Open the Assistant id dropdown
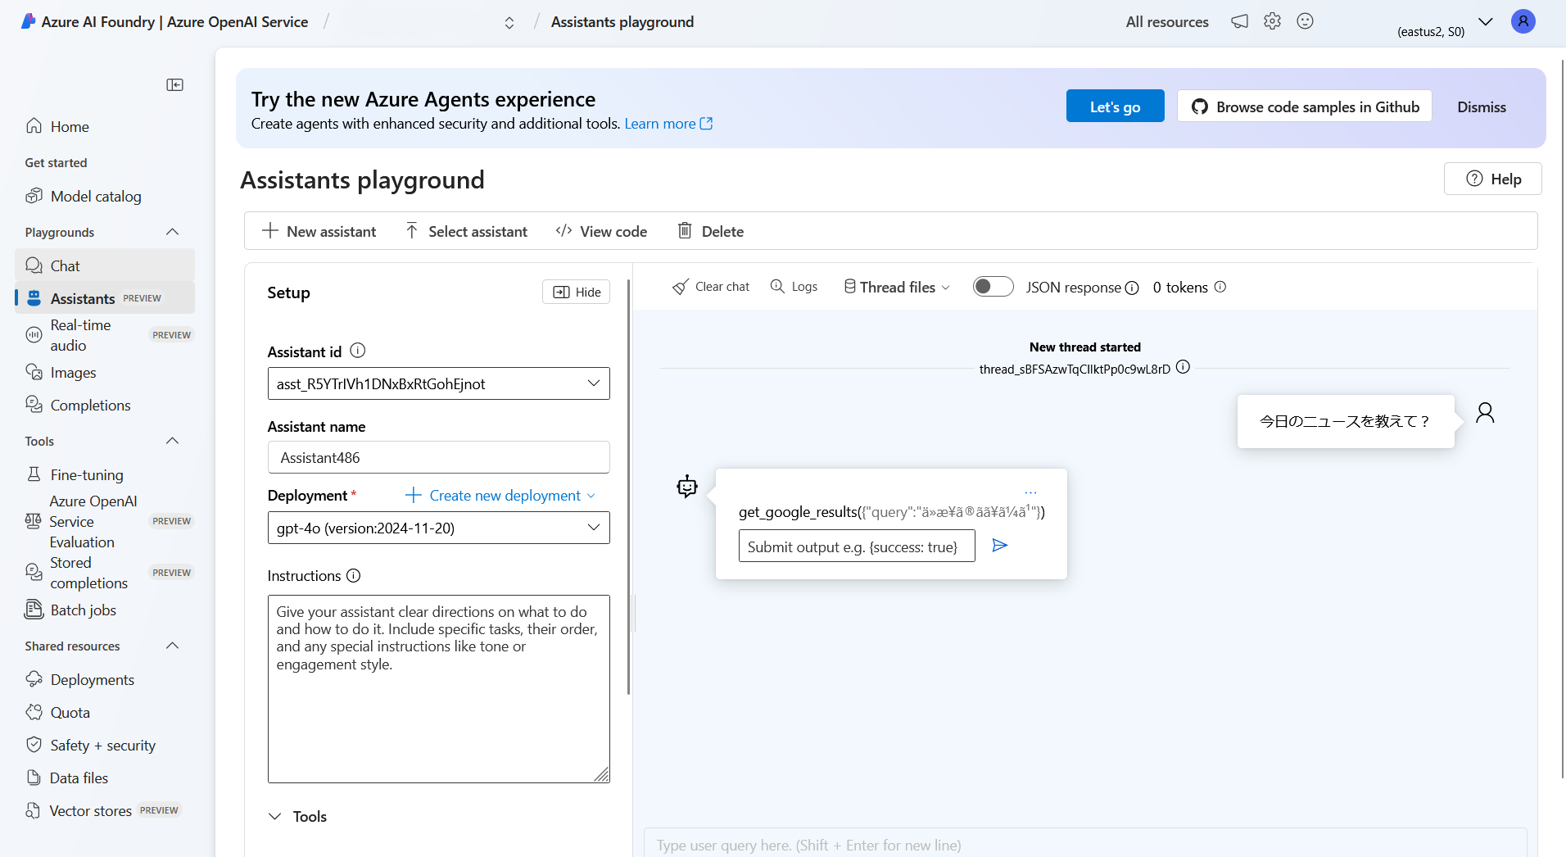 coord(438,383)
